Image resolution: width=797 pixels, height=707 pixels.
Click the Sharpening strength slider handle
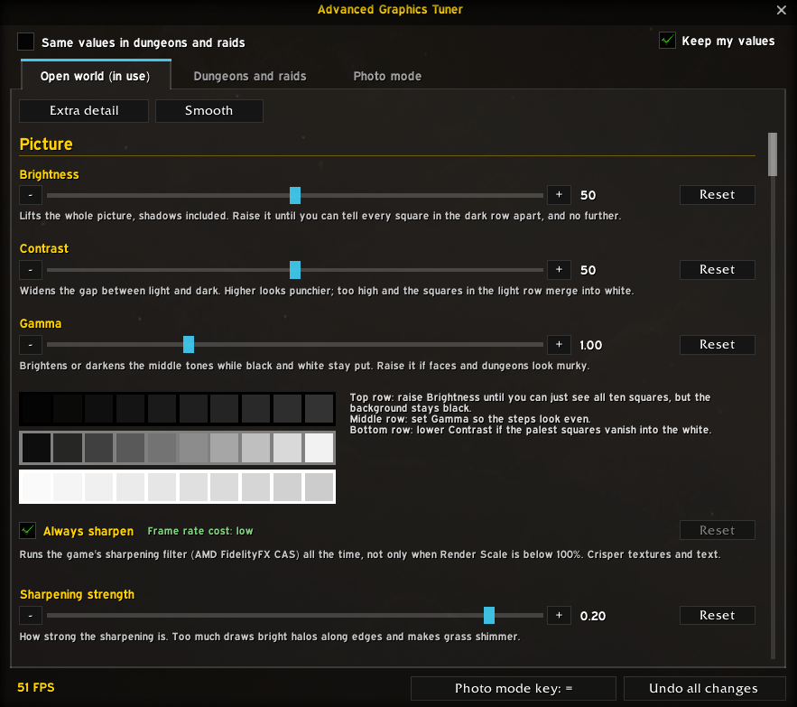tap(489, 616)
